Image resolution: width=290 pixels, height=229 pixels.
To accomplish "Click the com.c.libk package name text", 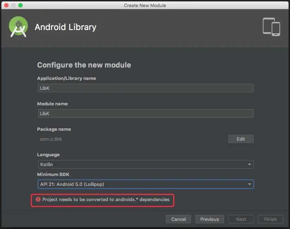I will click(51, 139).
